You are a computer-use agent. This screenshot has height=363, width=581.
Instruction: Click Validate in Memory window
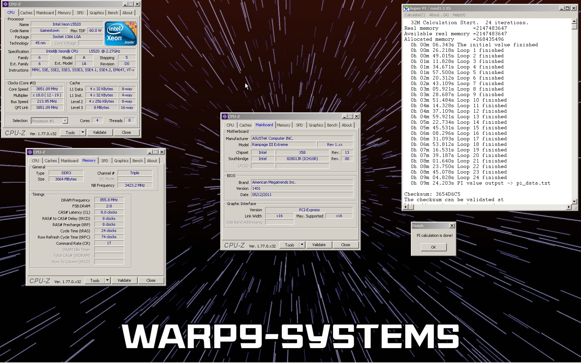(124, 280)
